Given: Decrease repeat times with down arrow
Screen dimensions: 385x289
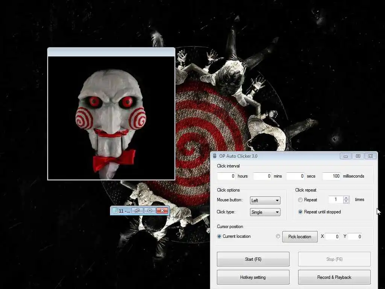Looking at the screenshot, I should [x=346, y=201].
